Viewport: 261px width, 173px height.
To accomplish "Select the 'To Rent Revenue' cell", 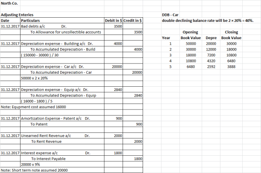I will click(62, 141).
